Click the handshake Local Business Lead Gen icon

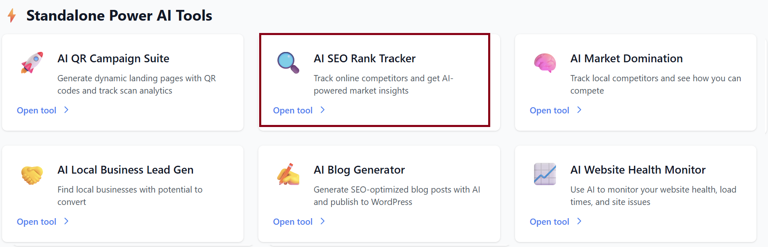point(32,174)
